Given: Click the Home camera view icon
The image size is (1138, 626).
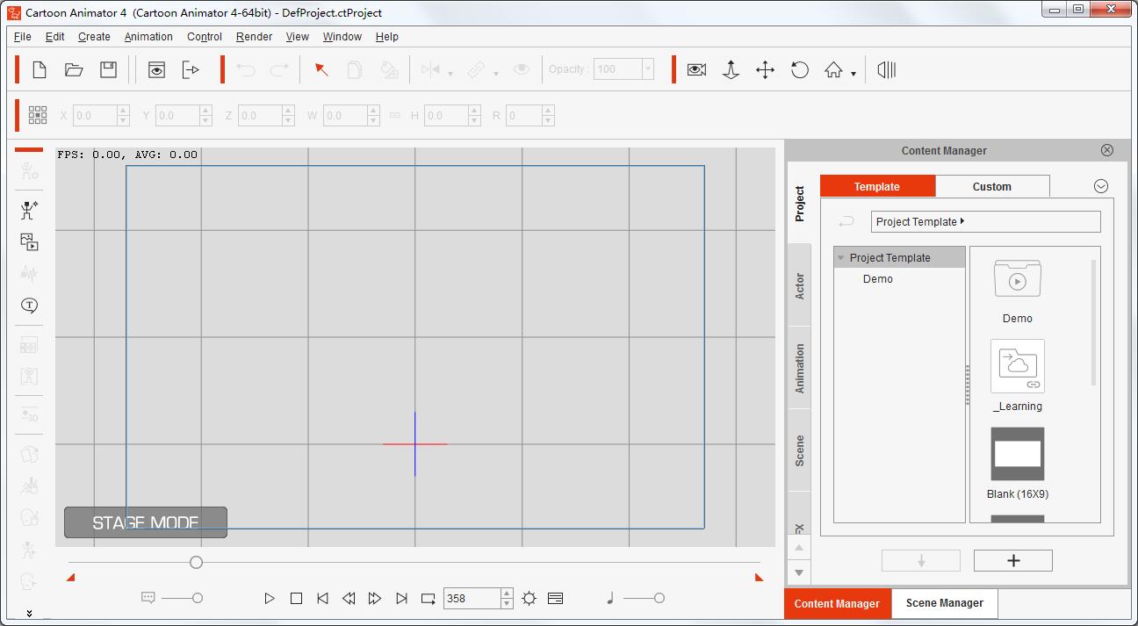Looking at the screenshot, I should coord(833,70).
